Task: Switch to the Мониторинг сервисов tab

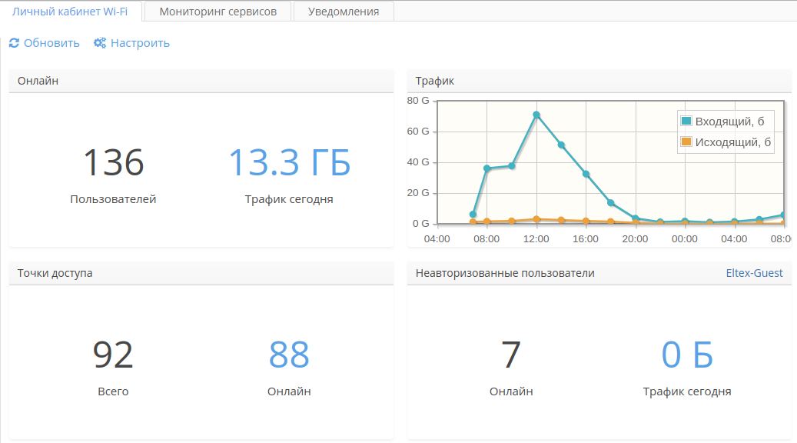Action: pos(218,12)
